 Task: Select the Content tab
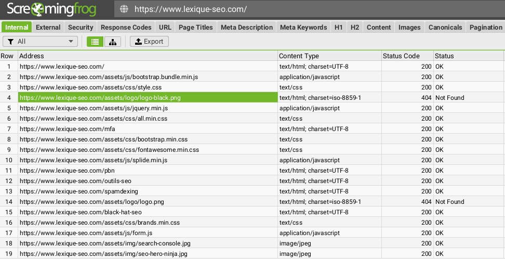378,28
